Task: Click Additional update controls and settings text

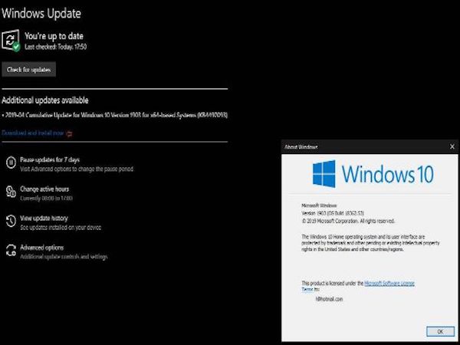Action: pos(64,257)
